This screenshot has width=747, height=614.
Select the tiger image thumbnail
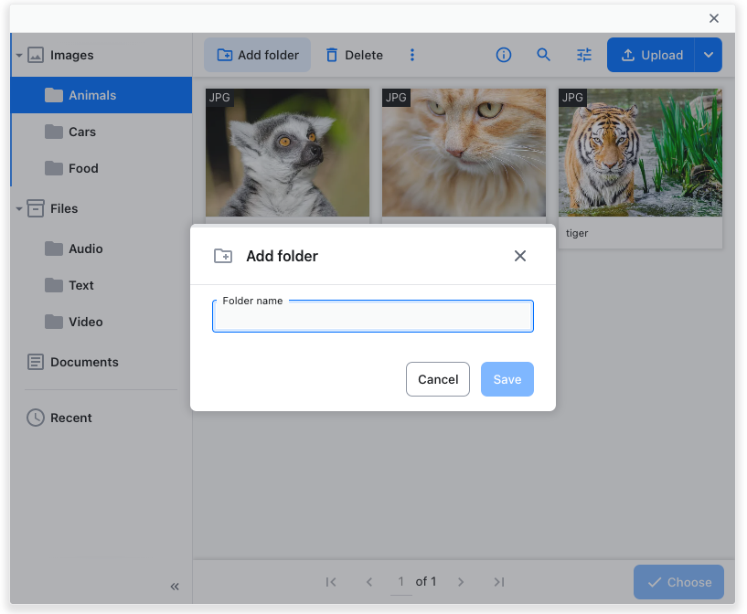pyautogui.click(x=640, y=152)
